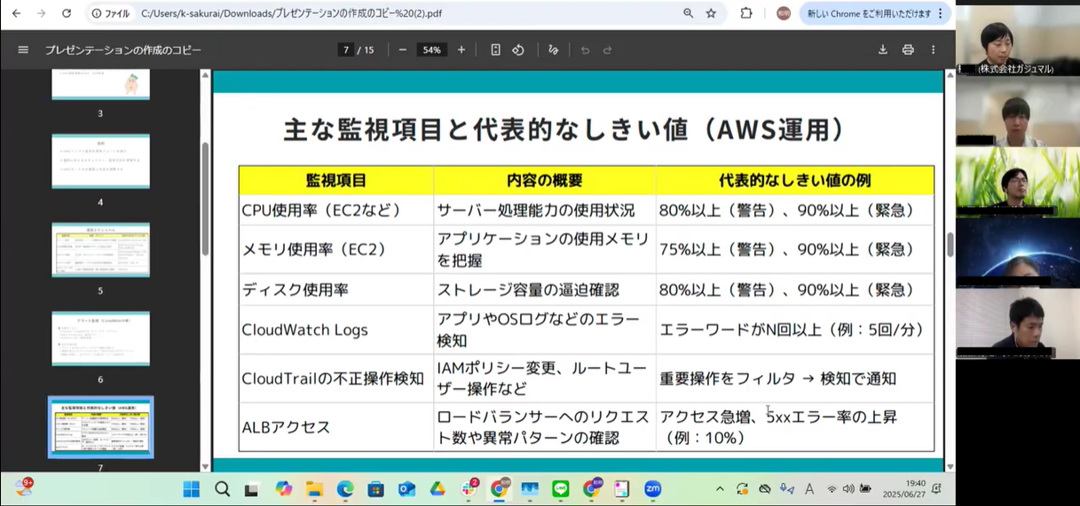Open Microsoft Edge from taskbar
The height and width of the screenshot is (506, 1080).
coord(345,488)
